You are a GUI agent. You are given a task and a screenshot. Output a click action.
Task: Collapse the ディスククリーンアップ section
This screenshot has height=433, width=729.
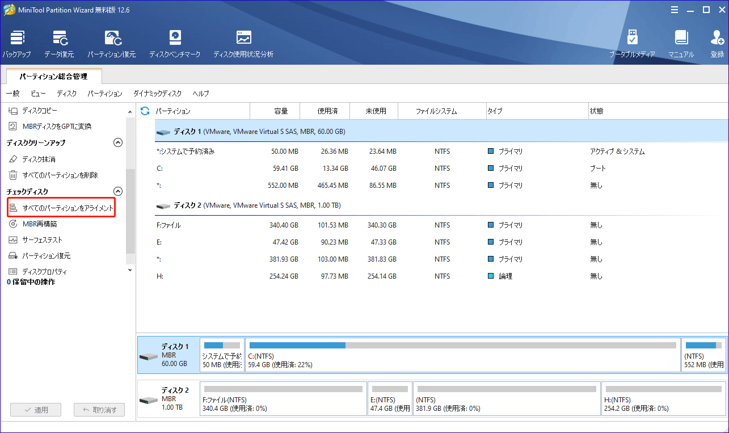point(118,142)
